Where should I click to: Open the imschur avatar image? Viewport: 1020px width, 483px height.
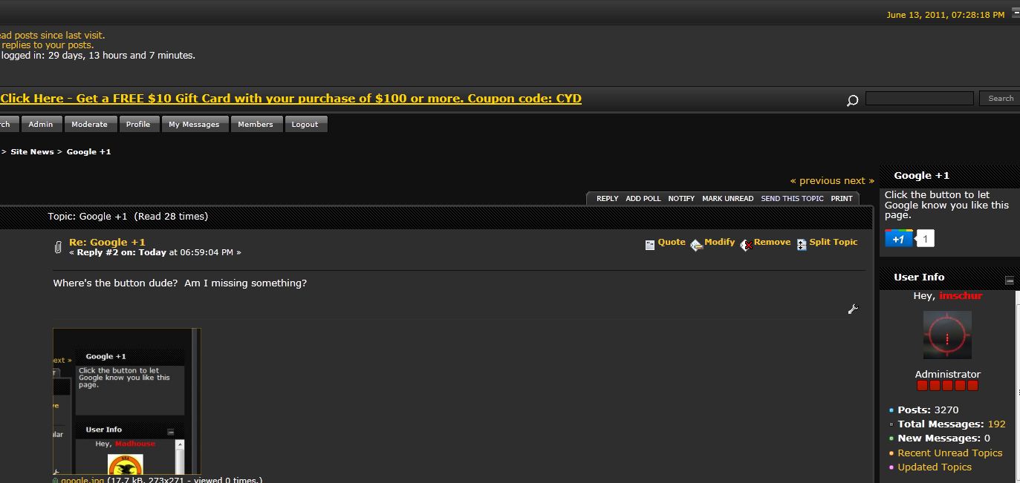coord(947,335)
